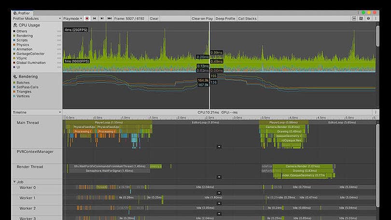
Task: Select the EditorLoop (1.91ms) block
Action: [206, 123]
